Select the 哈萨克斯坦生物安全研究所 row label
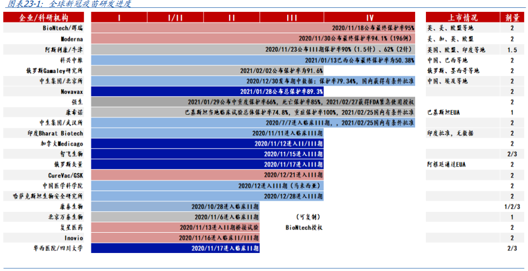 point(47,196)
